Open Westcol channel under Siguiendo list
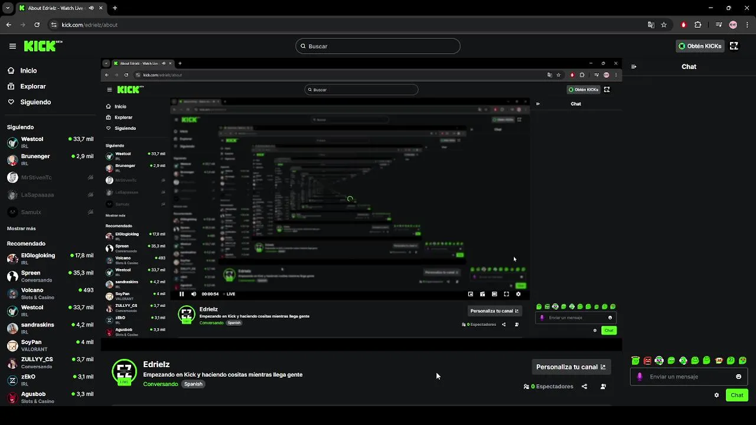Image resolution: width=756 pixels, height=425 pixels. click(50, 142)
